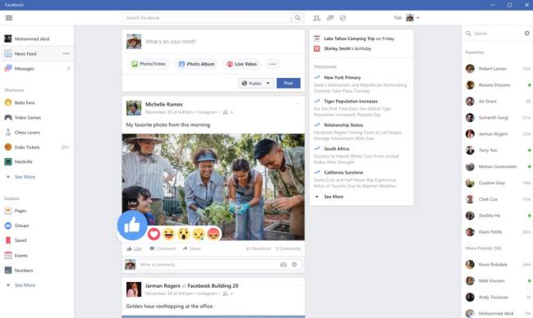
Task: Open California Sunshine trending topic
Action: coord(343,172)
